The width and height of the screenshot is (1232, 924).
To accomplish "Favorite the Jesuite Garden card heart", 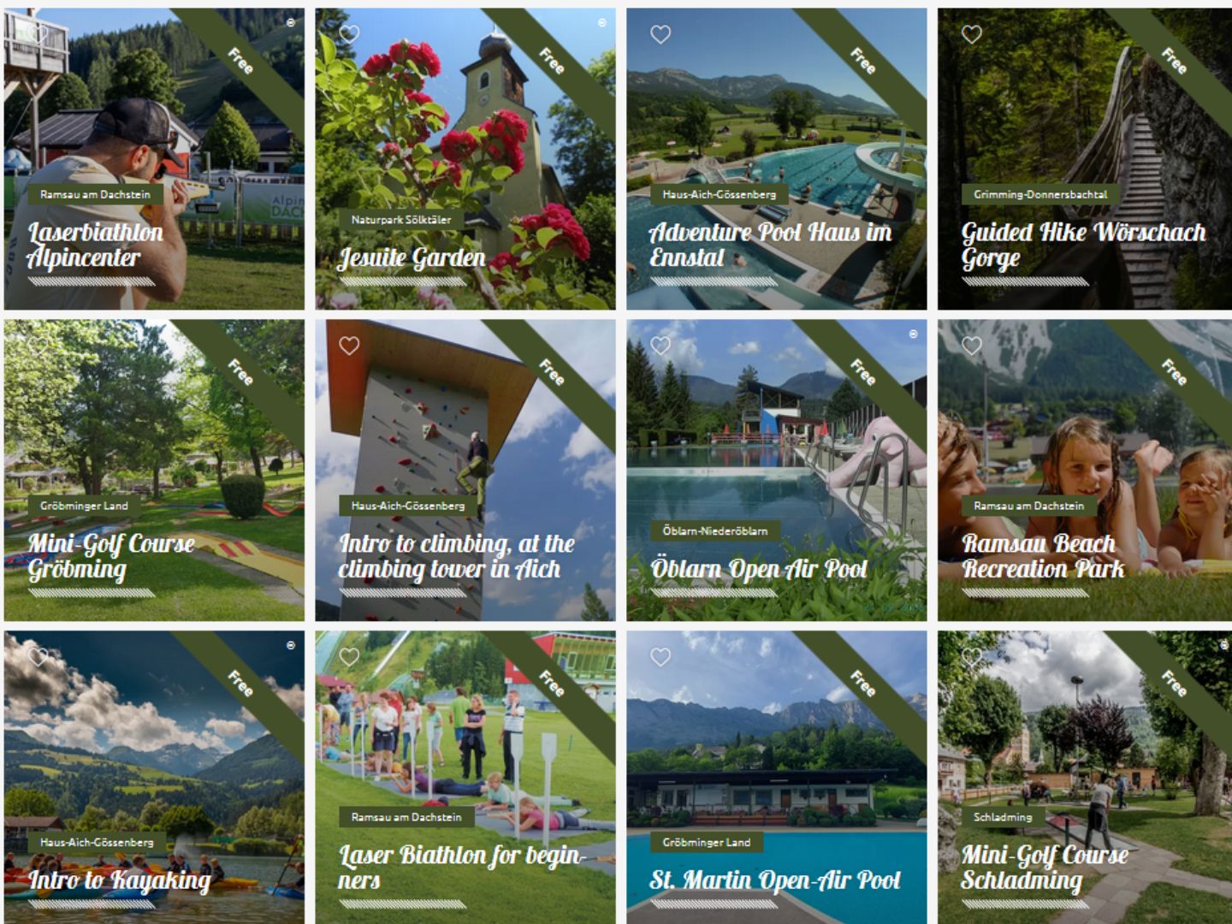I will pyautogui.click(x=349, y=34).
